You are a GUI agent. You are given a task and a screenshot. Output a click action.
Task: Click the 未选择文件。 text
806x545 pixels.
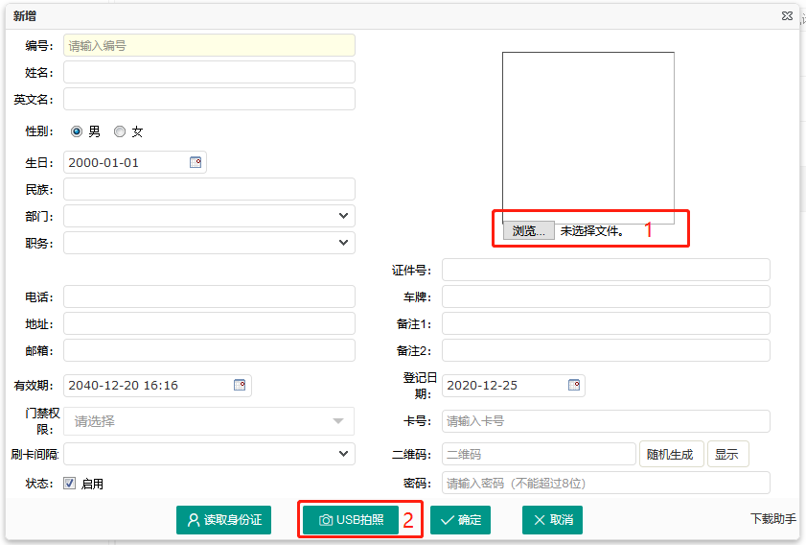592,231
